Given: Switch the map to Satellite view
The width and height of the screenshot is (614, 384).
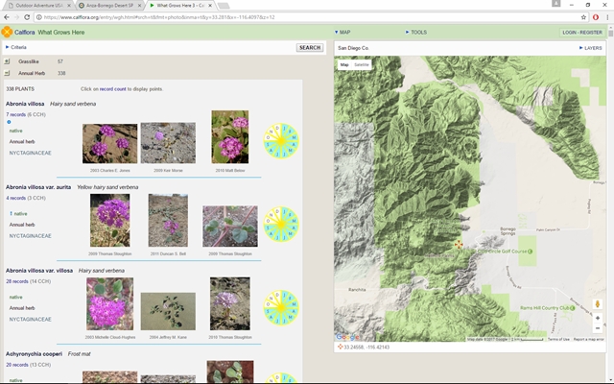Looking at the screenshot, I should (x=361, y=64).
